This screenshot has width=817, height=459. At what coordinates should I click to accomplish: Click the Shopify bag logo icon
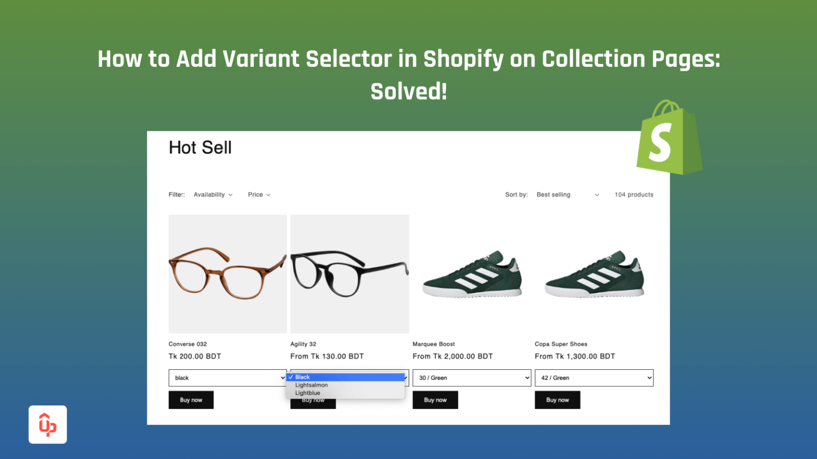669,138
